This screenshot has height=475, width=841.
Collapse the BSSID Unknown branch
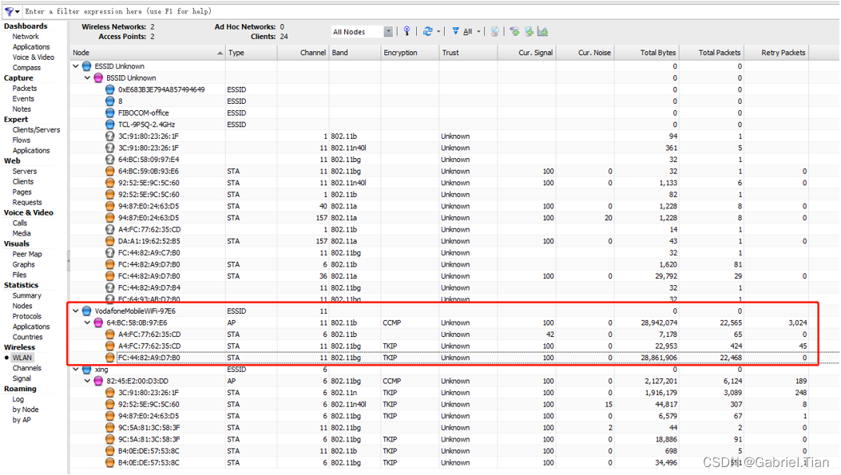point(87,78)
